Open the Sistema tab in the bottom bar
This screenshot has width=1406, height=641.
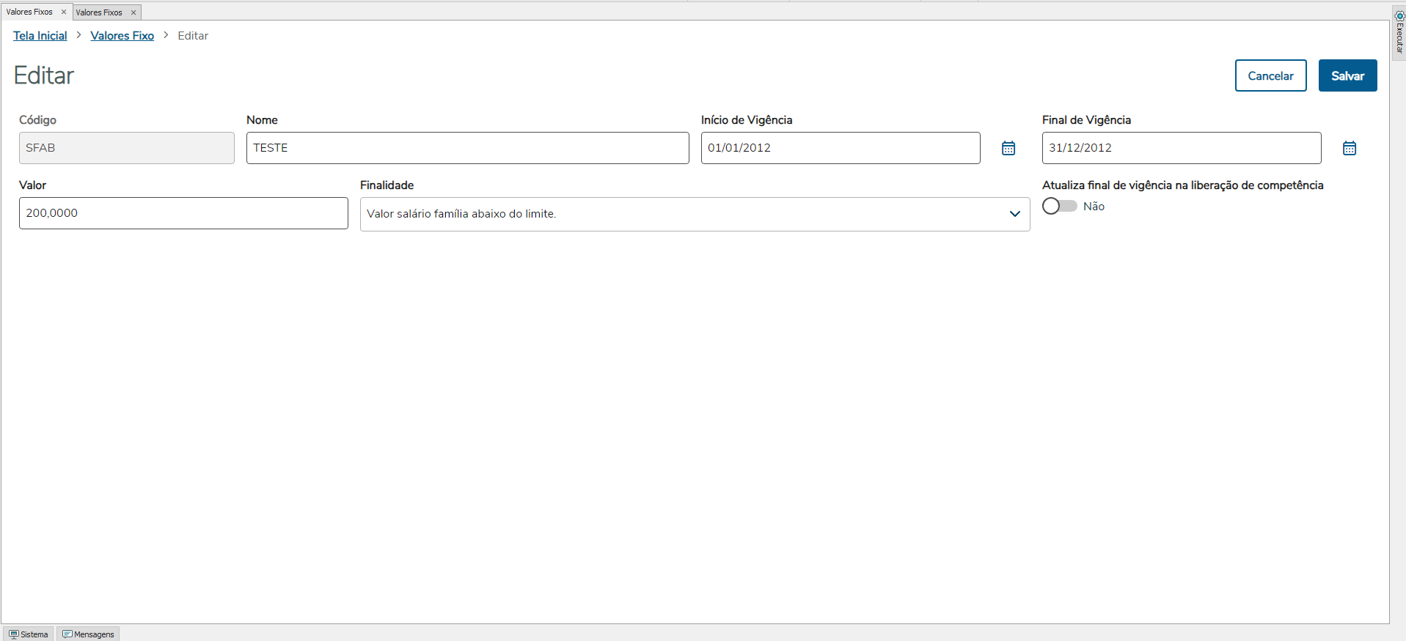click(29, 634)
